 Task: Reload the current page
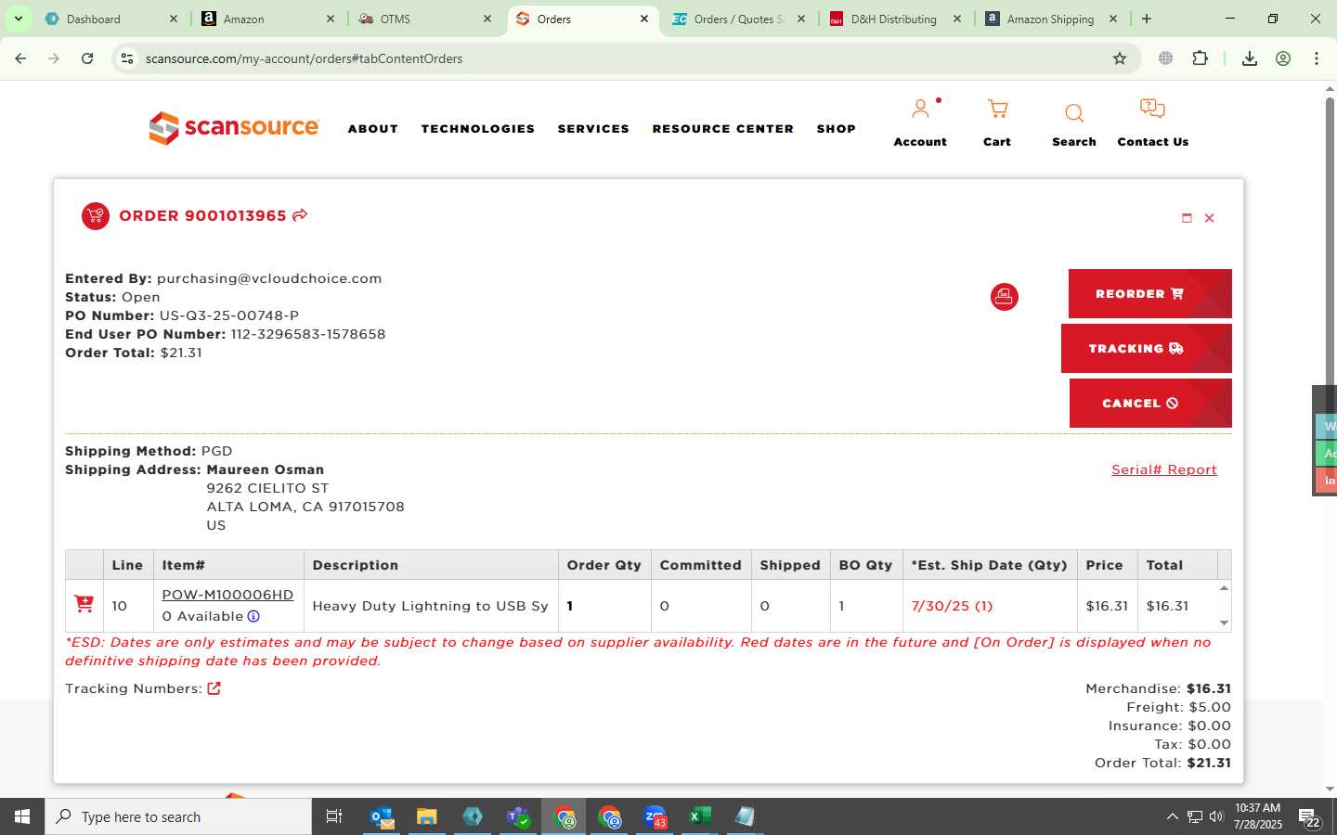click(87, 58)
